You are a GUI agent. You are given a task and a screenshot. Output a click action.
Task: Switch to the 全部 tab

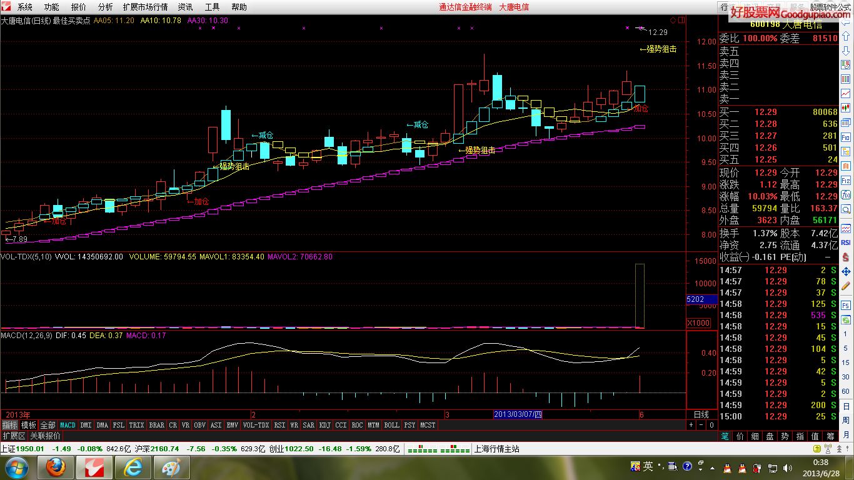48,425
